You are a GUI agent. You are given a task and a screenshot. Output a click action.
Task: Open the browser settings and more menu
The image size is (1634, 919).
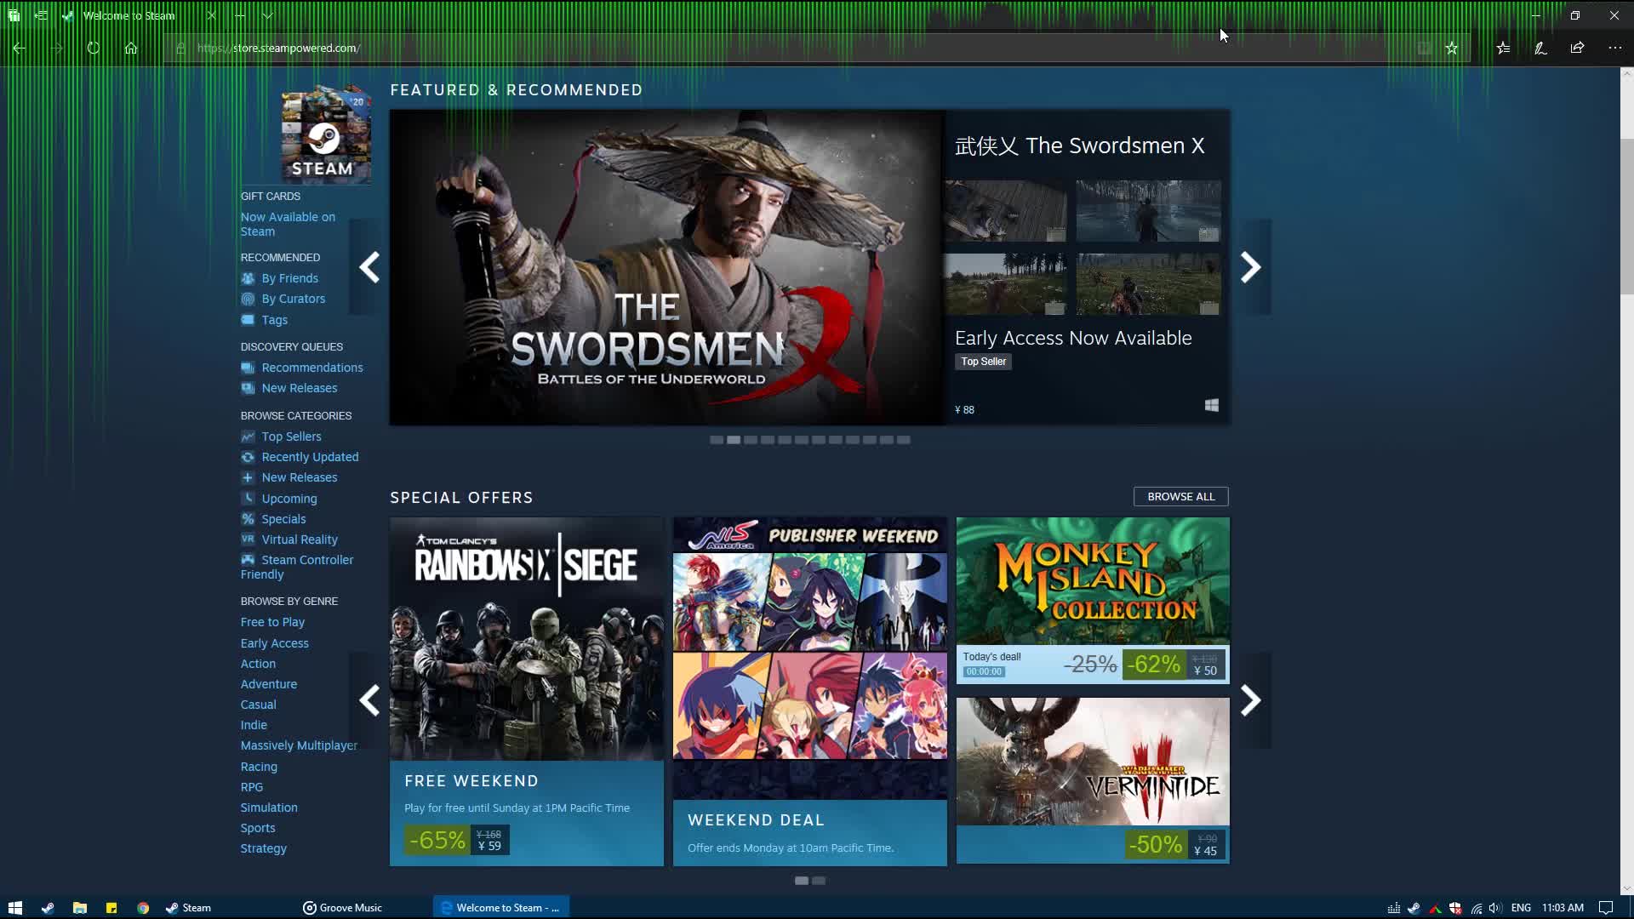pyautogui.click(x=1614, y=49)
